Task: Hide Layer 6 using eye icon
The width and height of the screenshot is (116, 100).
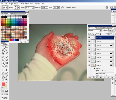Action: (x=89, y=49)
